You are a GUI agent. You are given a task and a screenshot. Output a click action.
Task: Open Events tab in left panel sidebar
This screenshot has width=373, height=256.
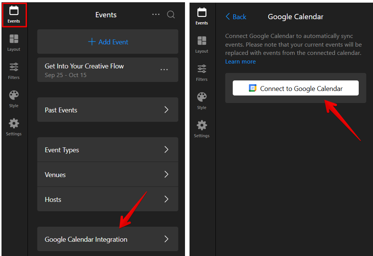[14, 15]
